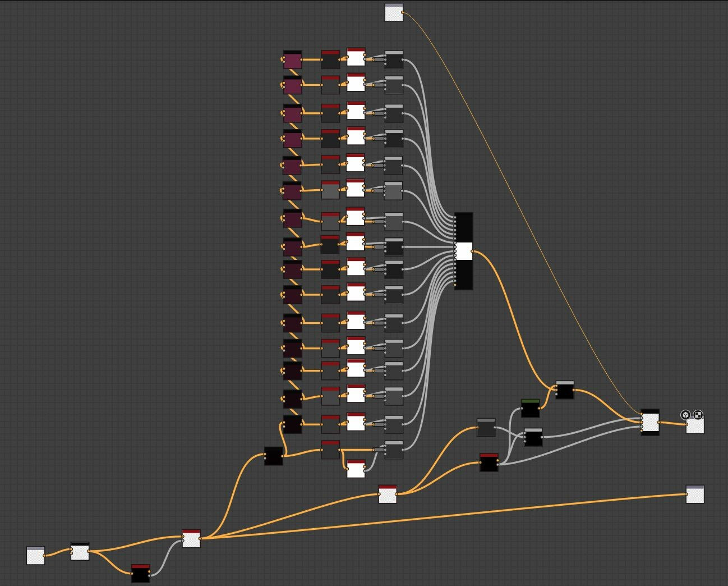
Task: Select the lowest white red-header node offset below its row
Action: (356, 469)
